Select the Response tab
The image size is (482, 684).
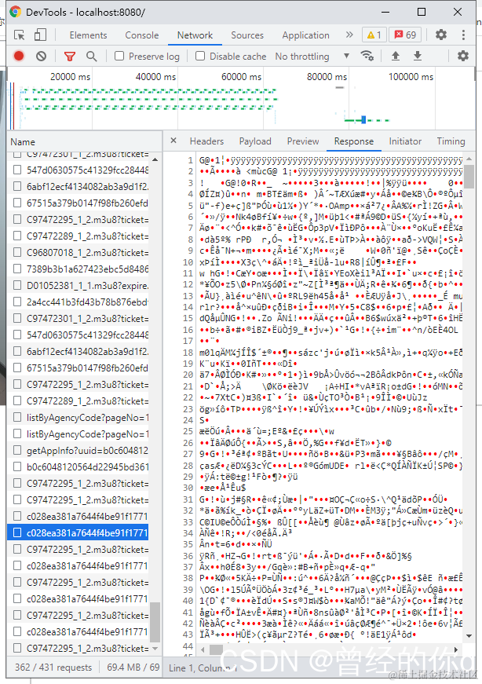tap(354, 141)
